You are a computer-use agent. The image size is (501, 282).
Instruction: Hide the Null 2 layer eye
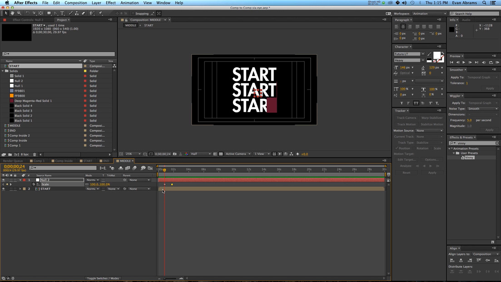(x=4, y=180)
